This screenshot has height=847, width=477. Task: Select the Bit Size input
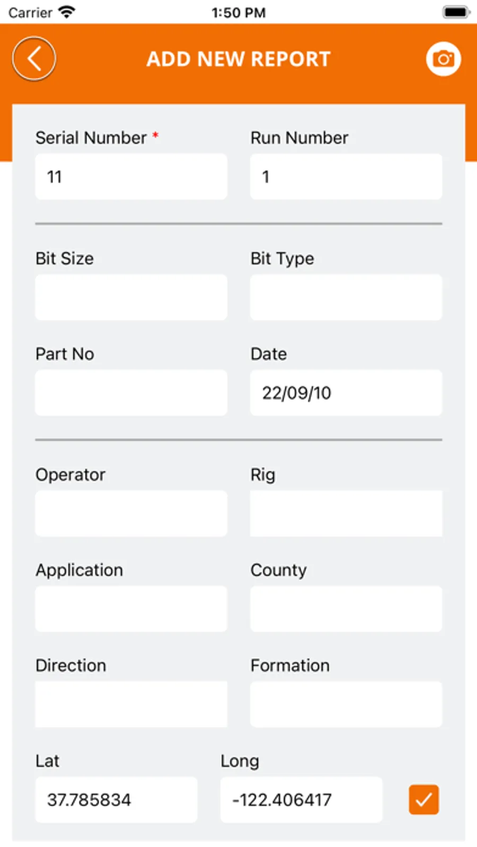pos(131,297)
